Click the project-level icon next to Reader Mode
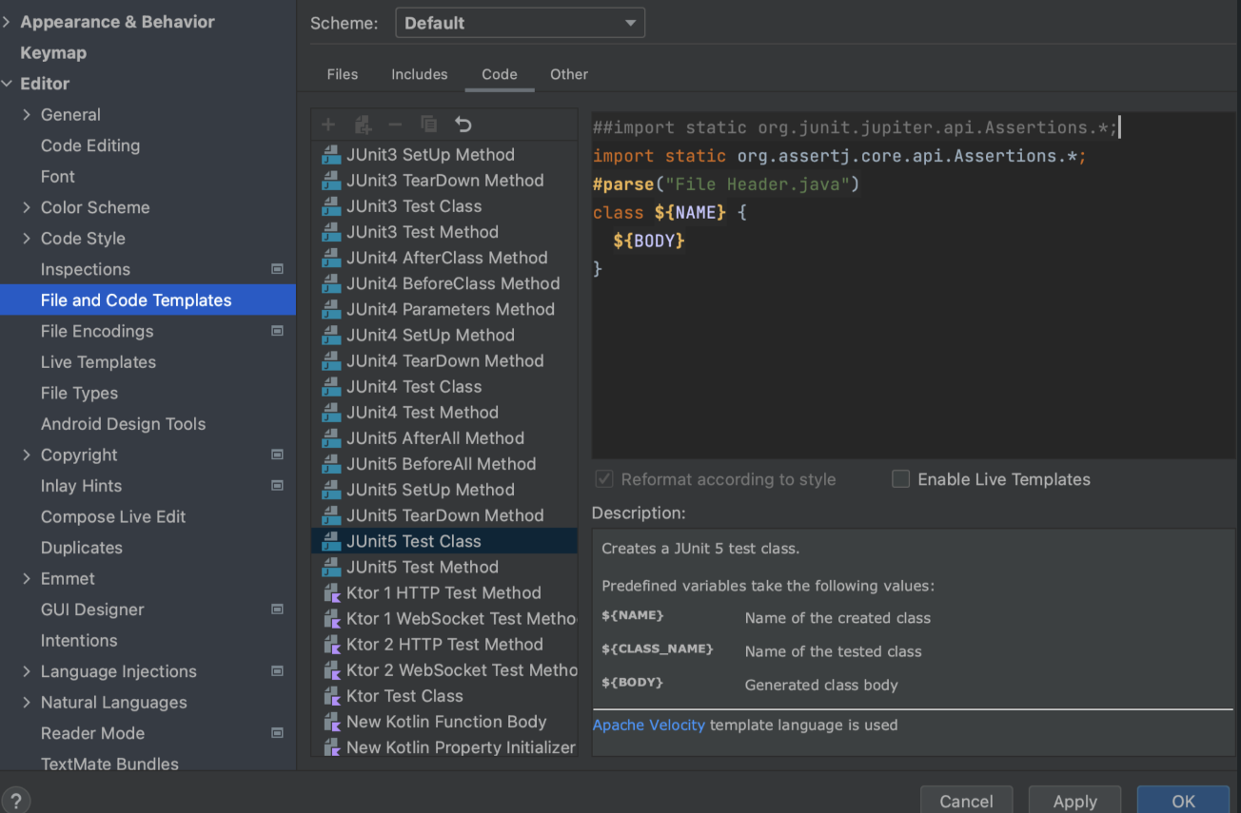Screen dimensions: 1241x813 (x=277, y=733)
